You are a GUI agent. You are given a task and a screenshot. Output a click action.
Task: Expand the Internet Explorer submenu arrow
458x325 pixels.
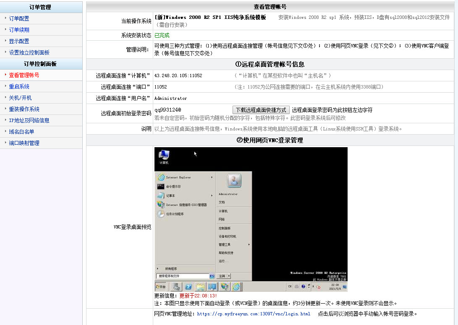(212, 177)
